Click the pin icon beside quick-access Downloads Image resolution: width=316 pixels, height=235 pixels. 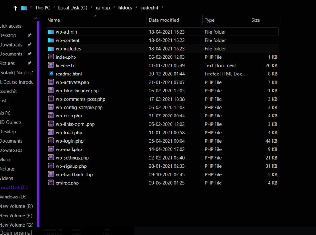click(x=30, y=45)
